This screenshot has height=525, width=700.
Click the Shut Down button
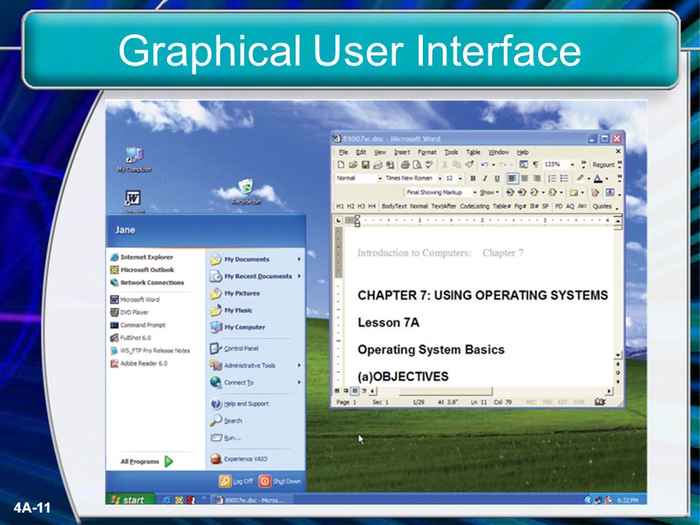point(280,481)
